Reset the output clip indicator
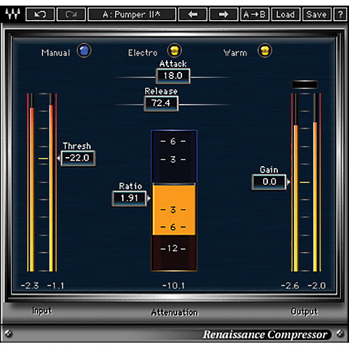The width and height of the screenshot is (349, 349). pyautogui.click(x=304, y=84)
